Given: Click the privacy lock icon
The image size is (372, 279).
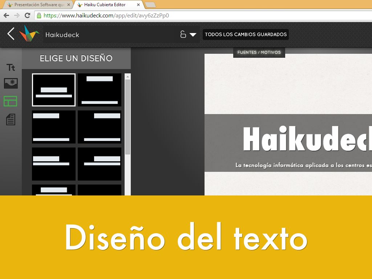Looking at the screenshot, I should (183, 35).
